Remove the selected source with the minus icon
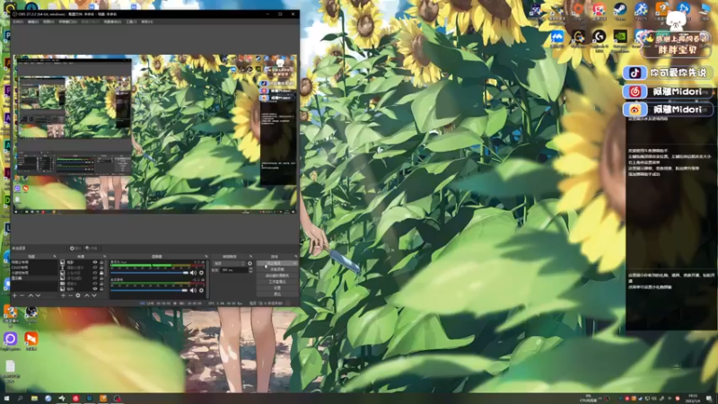Image resolution: width=718 pixels, height=404 pixels. [x=70, y=296]
